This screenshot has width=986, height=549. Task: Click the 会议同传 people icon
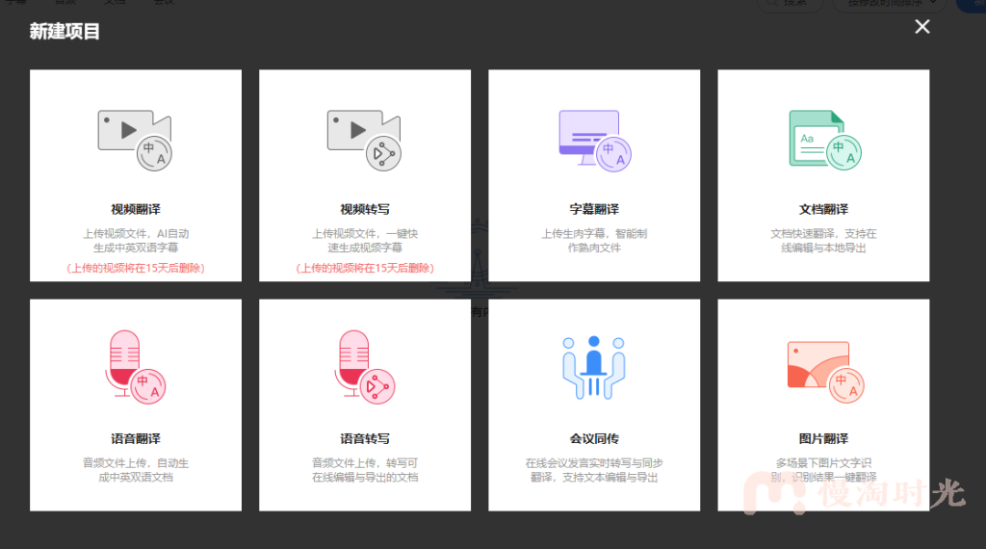tap(593, 367)
